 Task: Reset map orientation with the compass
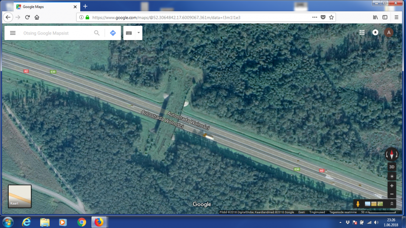(x=391, y=155)
